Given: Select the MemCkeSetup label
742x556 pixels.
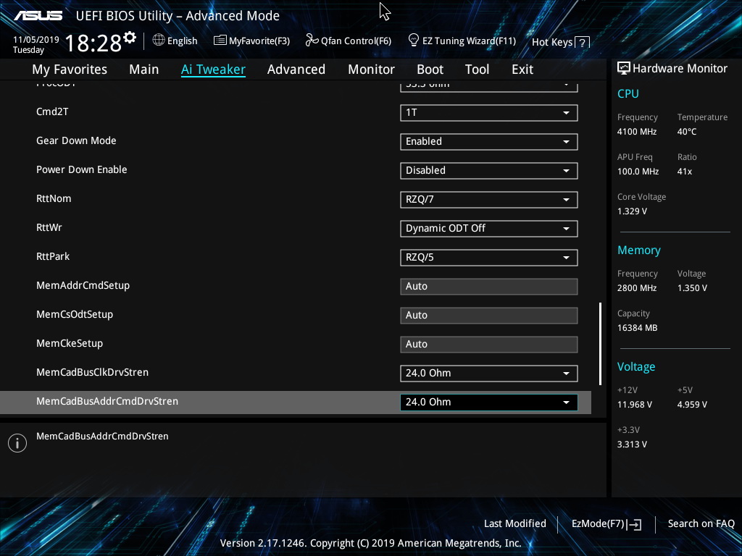Looking at the screenshot, I should click(x=69, y=343).
